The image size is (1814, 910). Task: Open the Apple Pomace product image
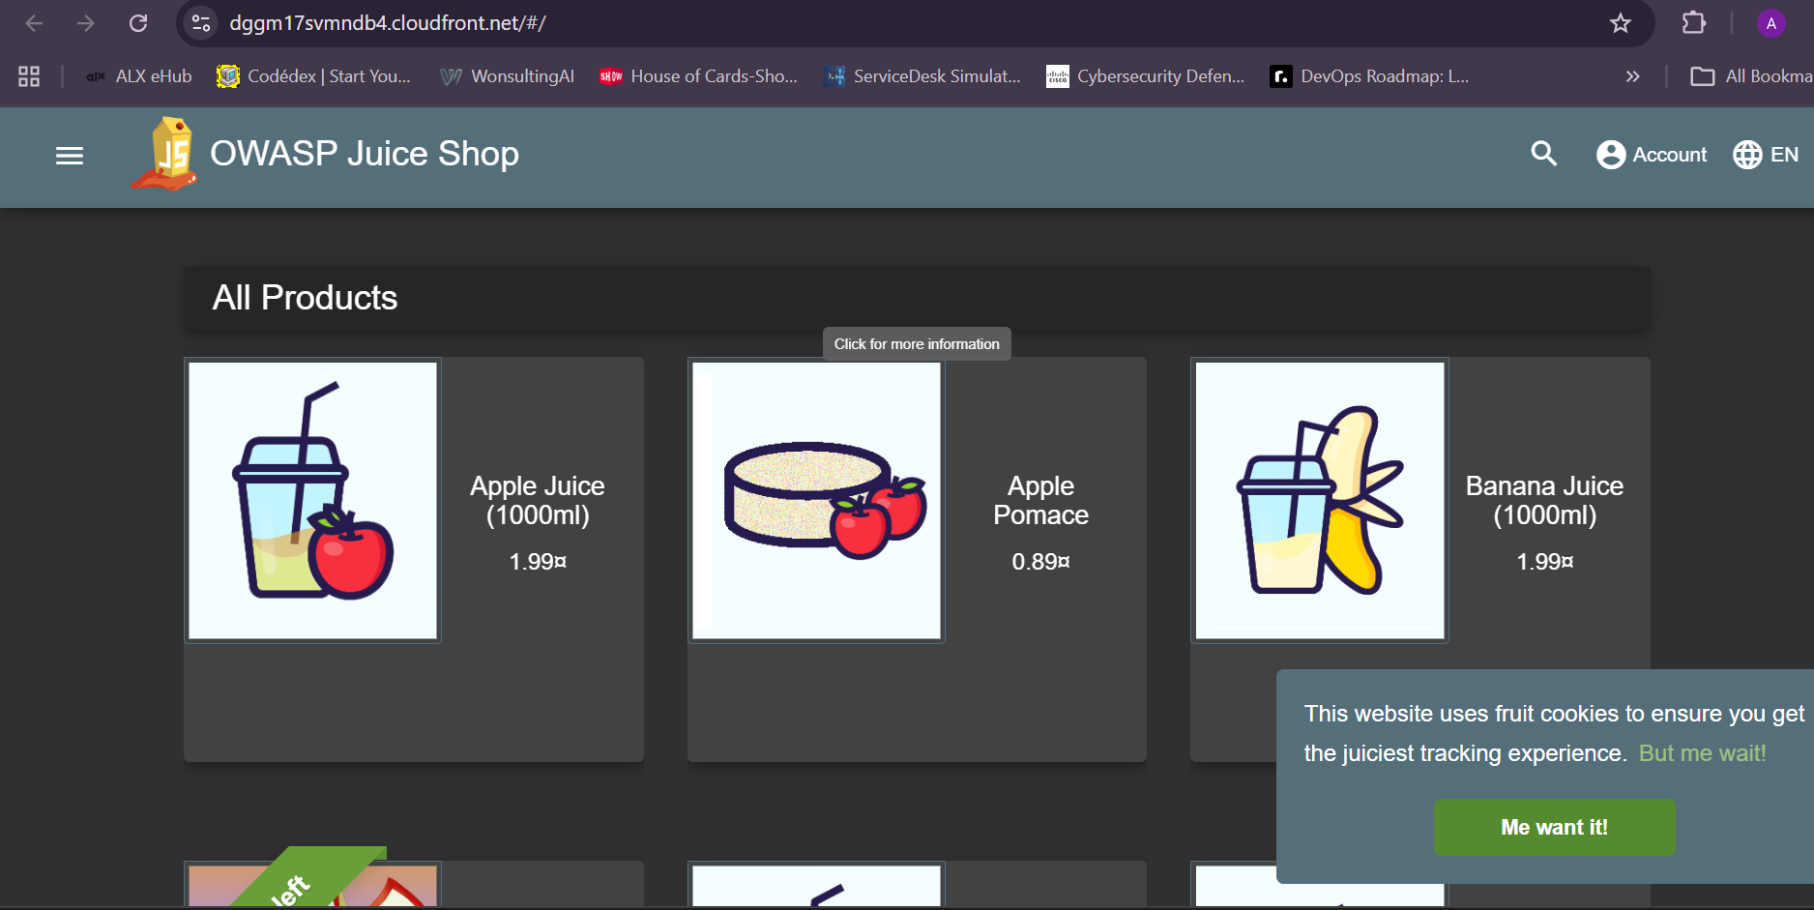[816, 501]
